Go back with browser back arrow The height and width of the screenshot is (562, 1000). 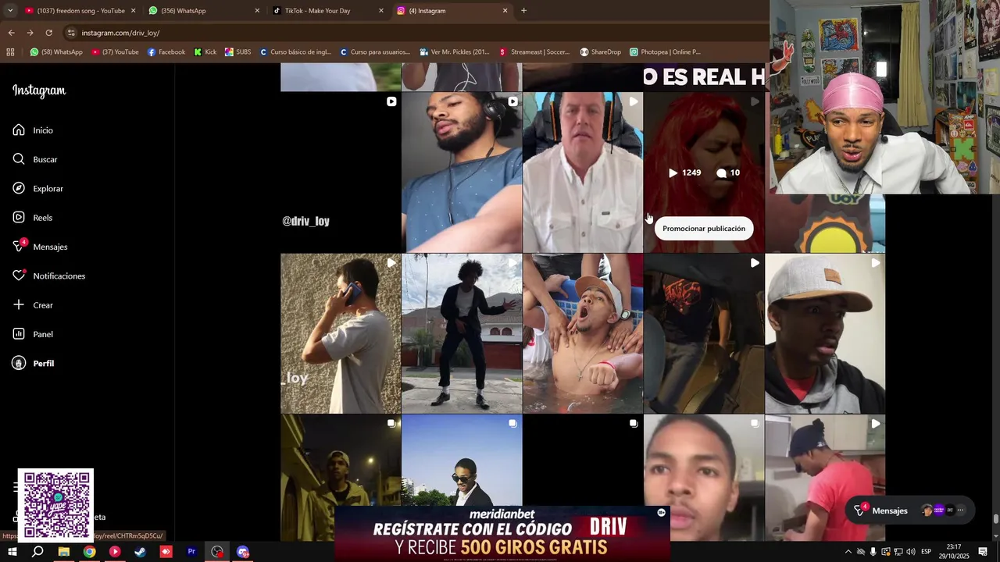(x=11, y=33)
